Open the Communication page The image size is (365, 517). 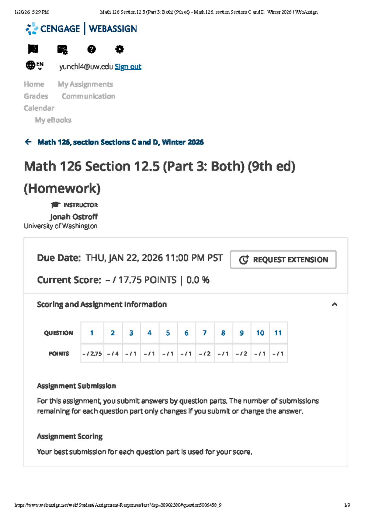pyautogui.click(x=88, y=96)
